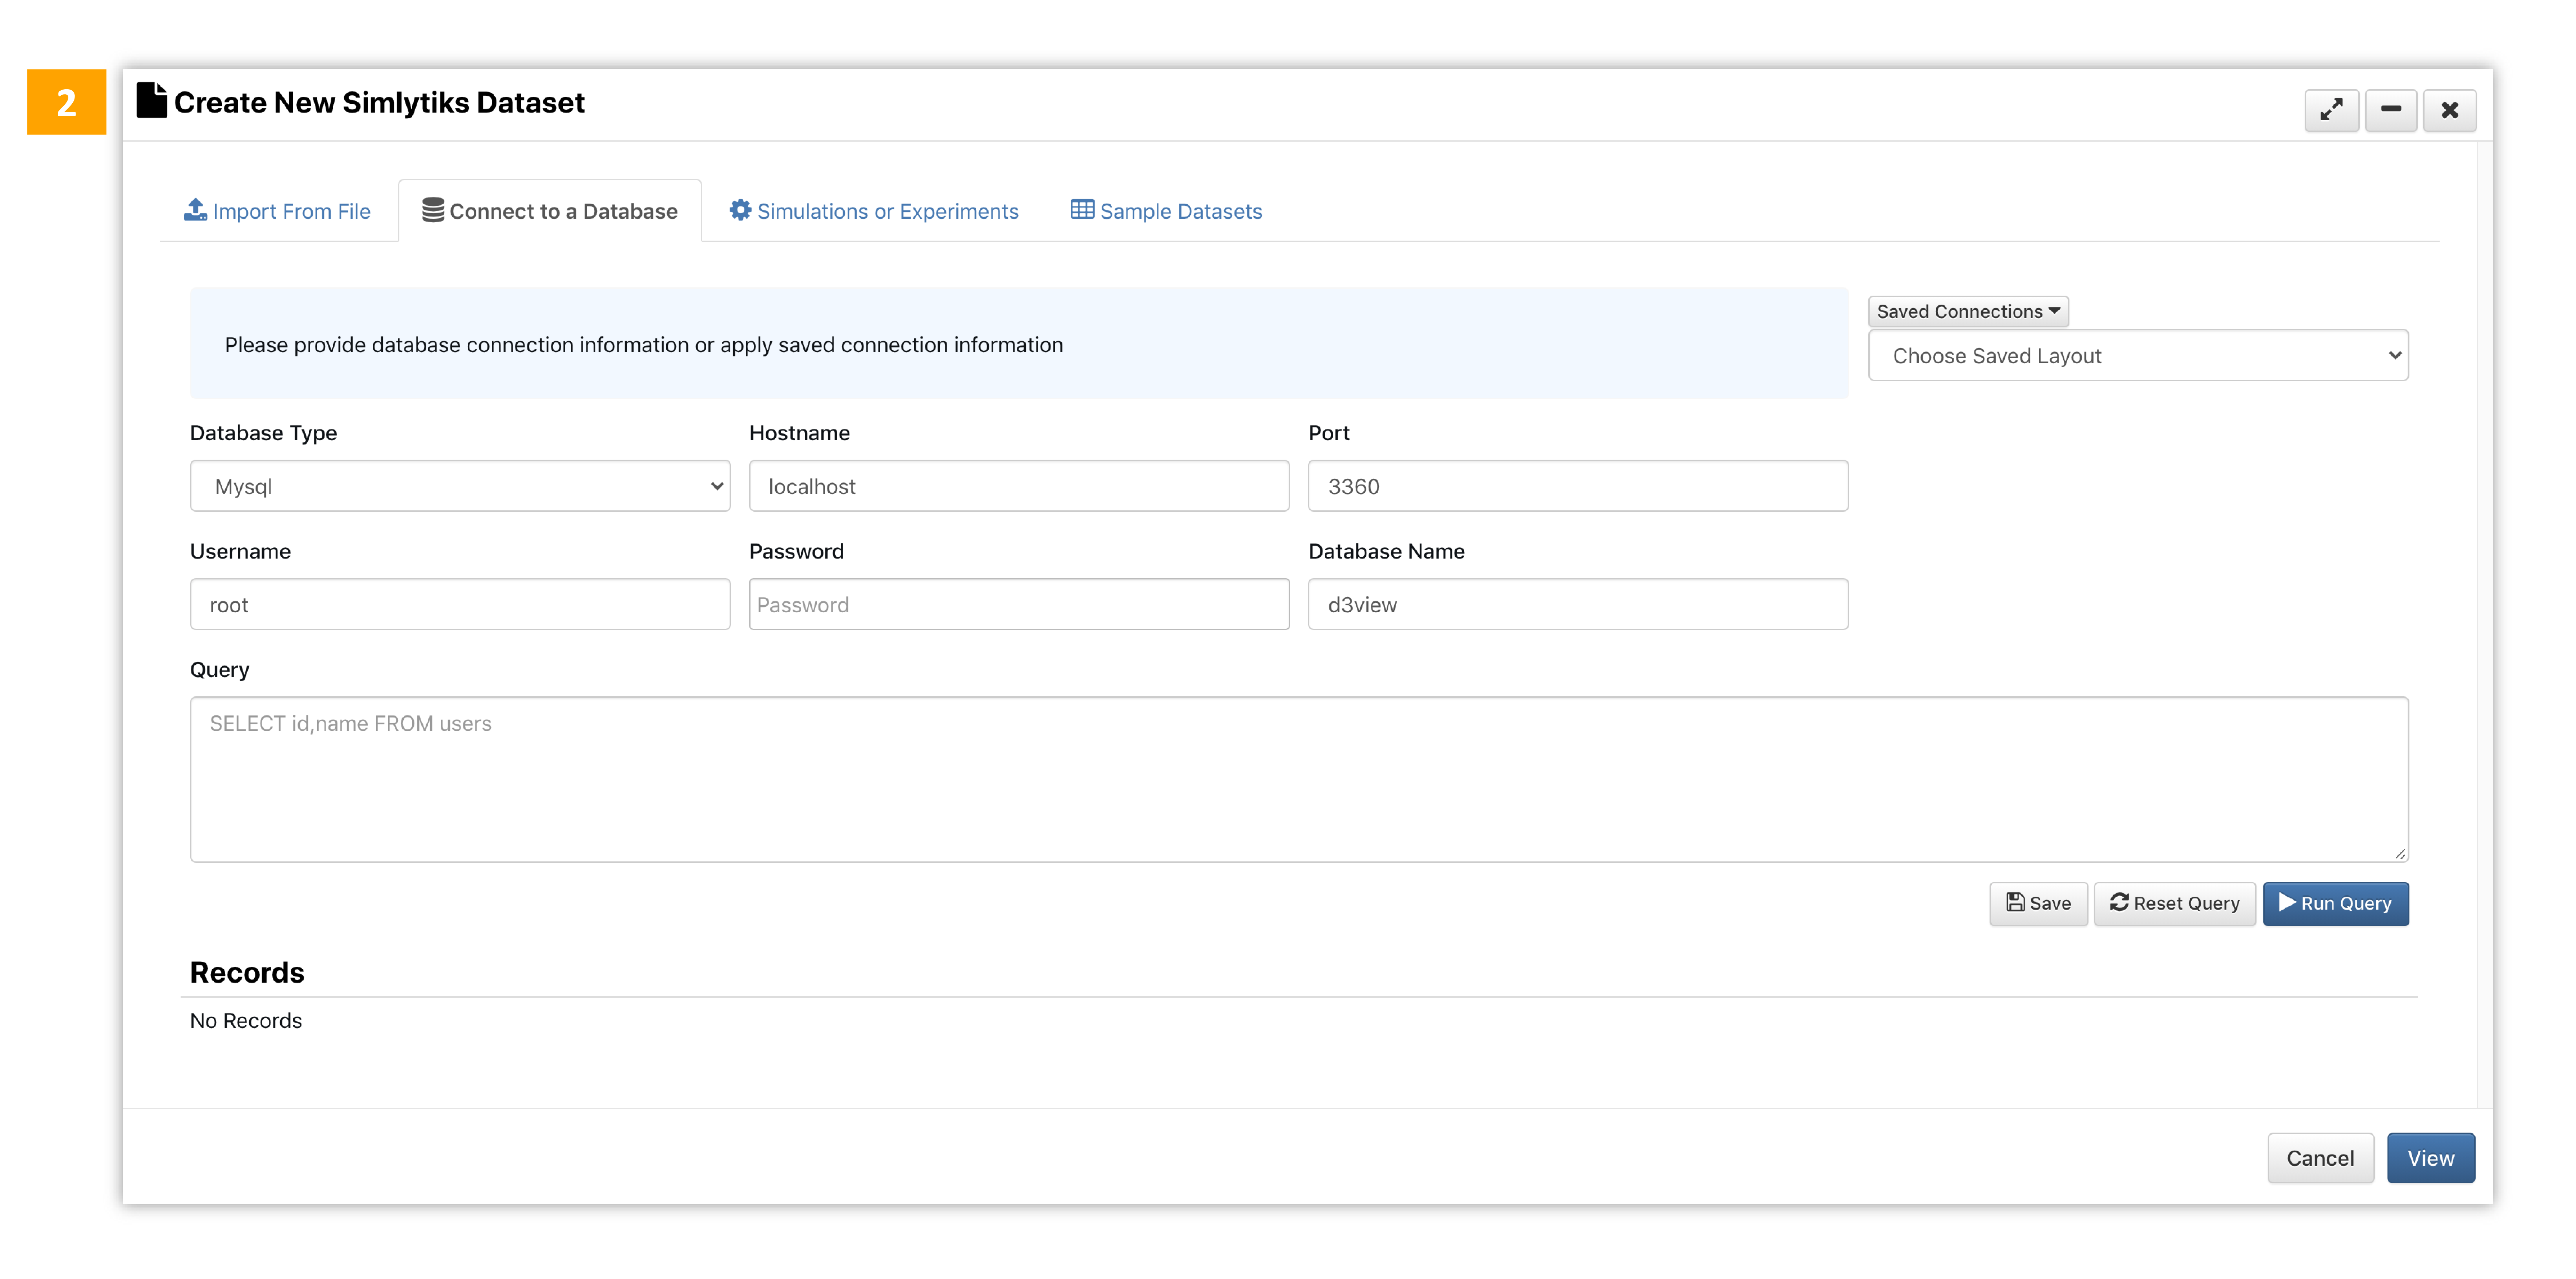Open the Saved Connections menu
The width and height of the screenshot is (2576, 1279).
coord(1967,311)
